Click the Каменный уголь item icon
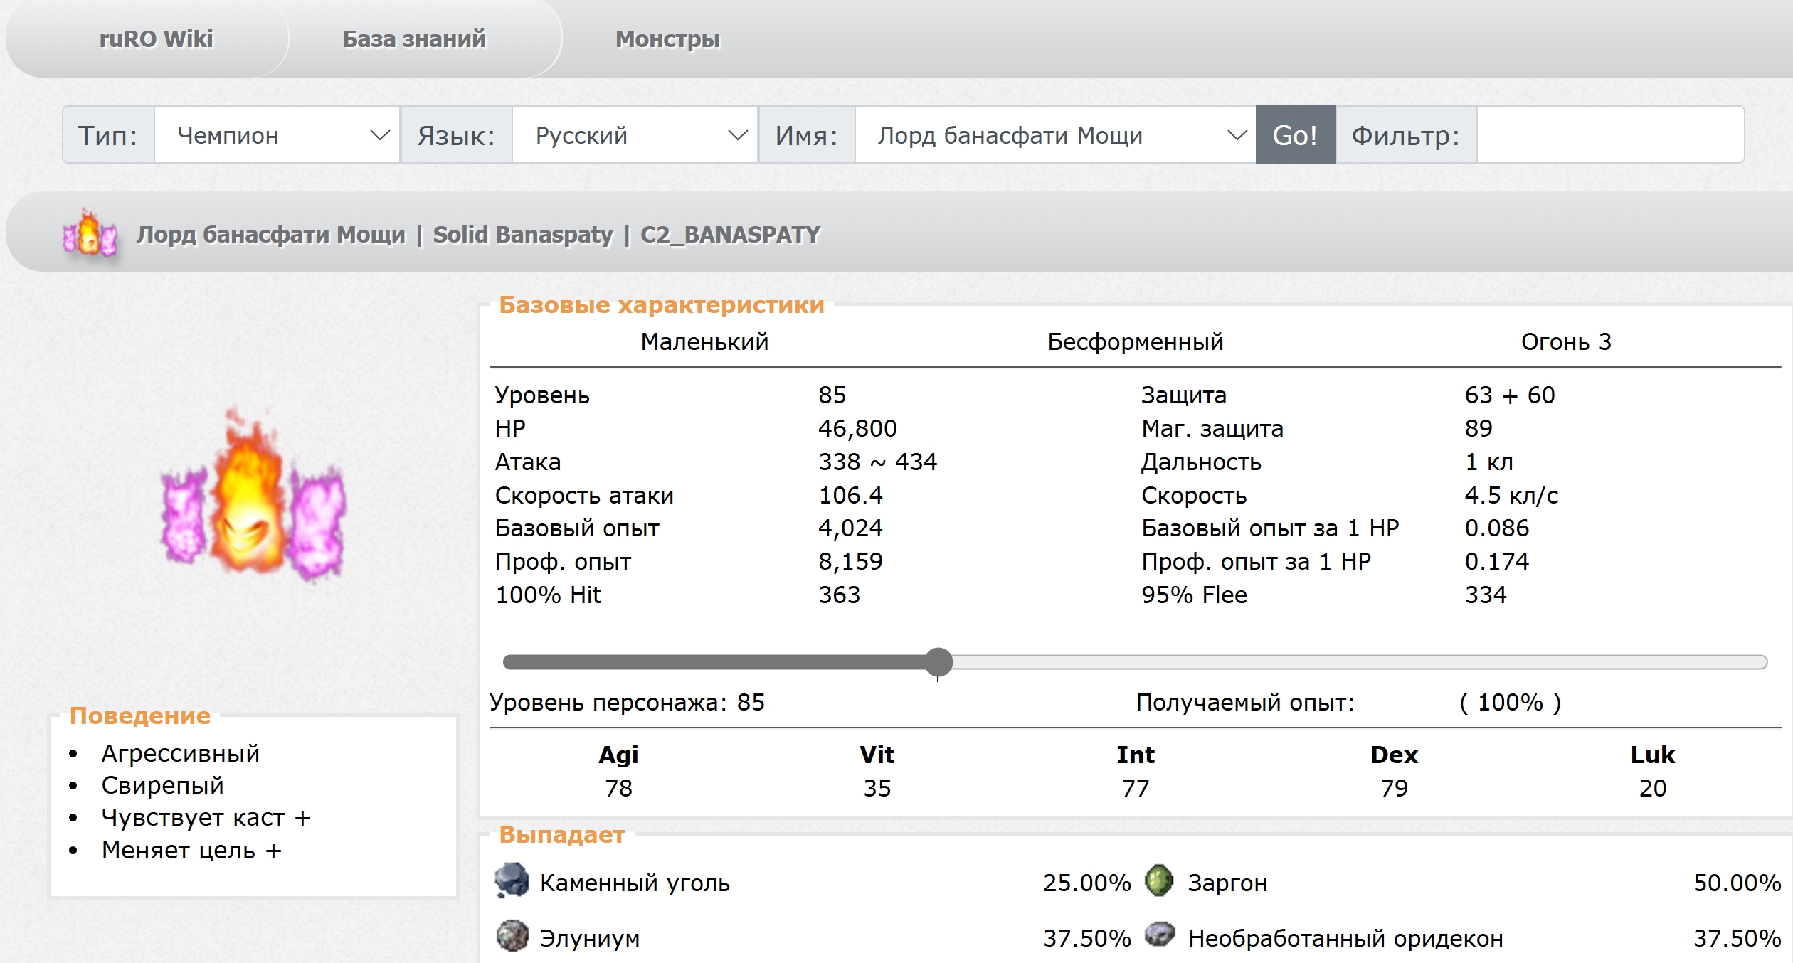This screenshot has width=1793, height=963. tap(512, 880)
